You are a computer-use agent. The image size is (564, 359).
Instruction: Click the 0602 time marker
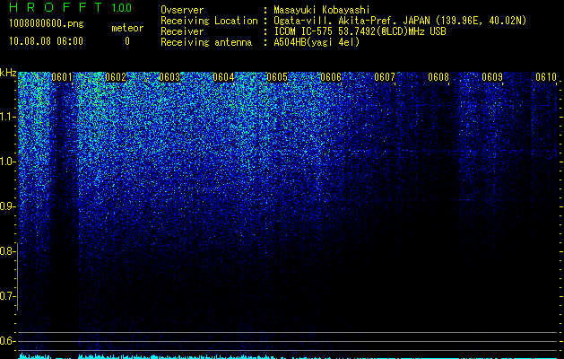[116, 77]
